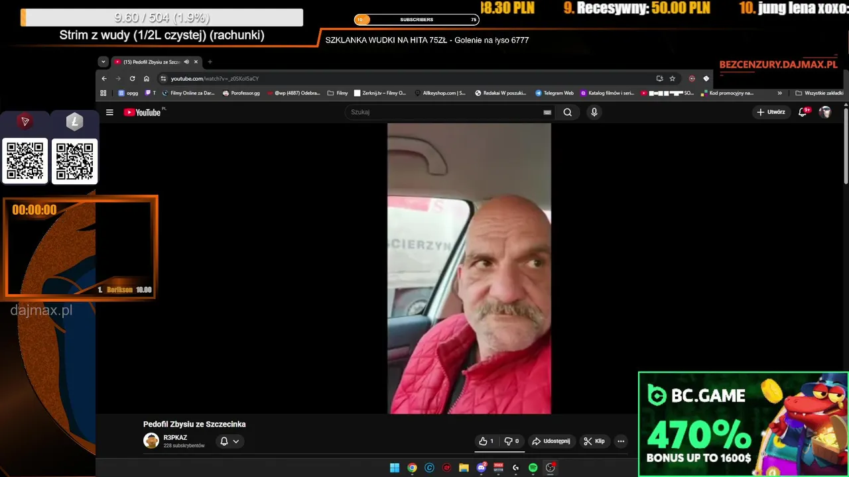Open the bookmarks apps grid icon

tap(103, 93)
